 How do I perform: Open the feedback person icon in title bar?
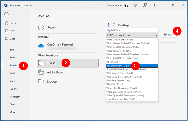145,5
